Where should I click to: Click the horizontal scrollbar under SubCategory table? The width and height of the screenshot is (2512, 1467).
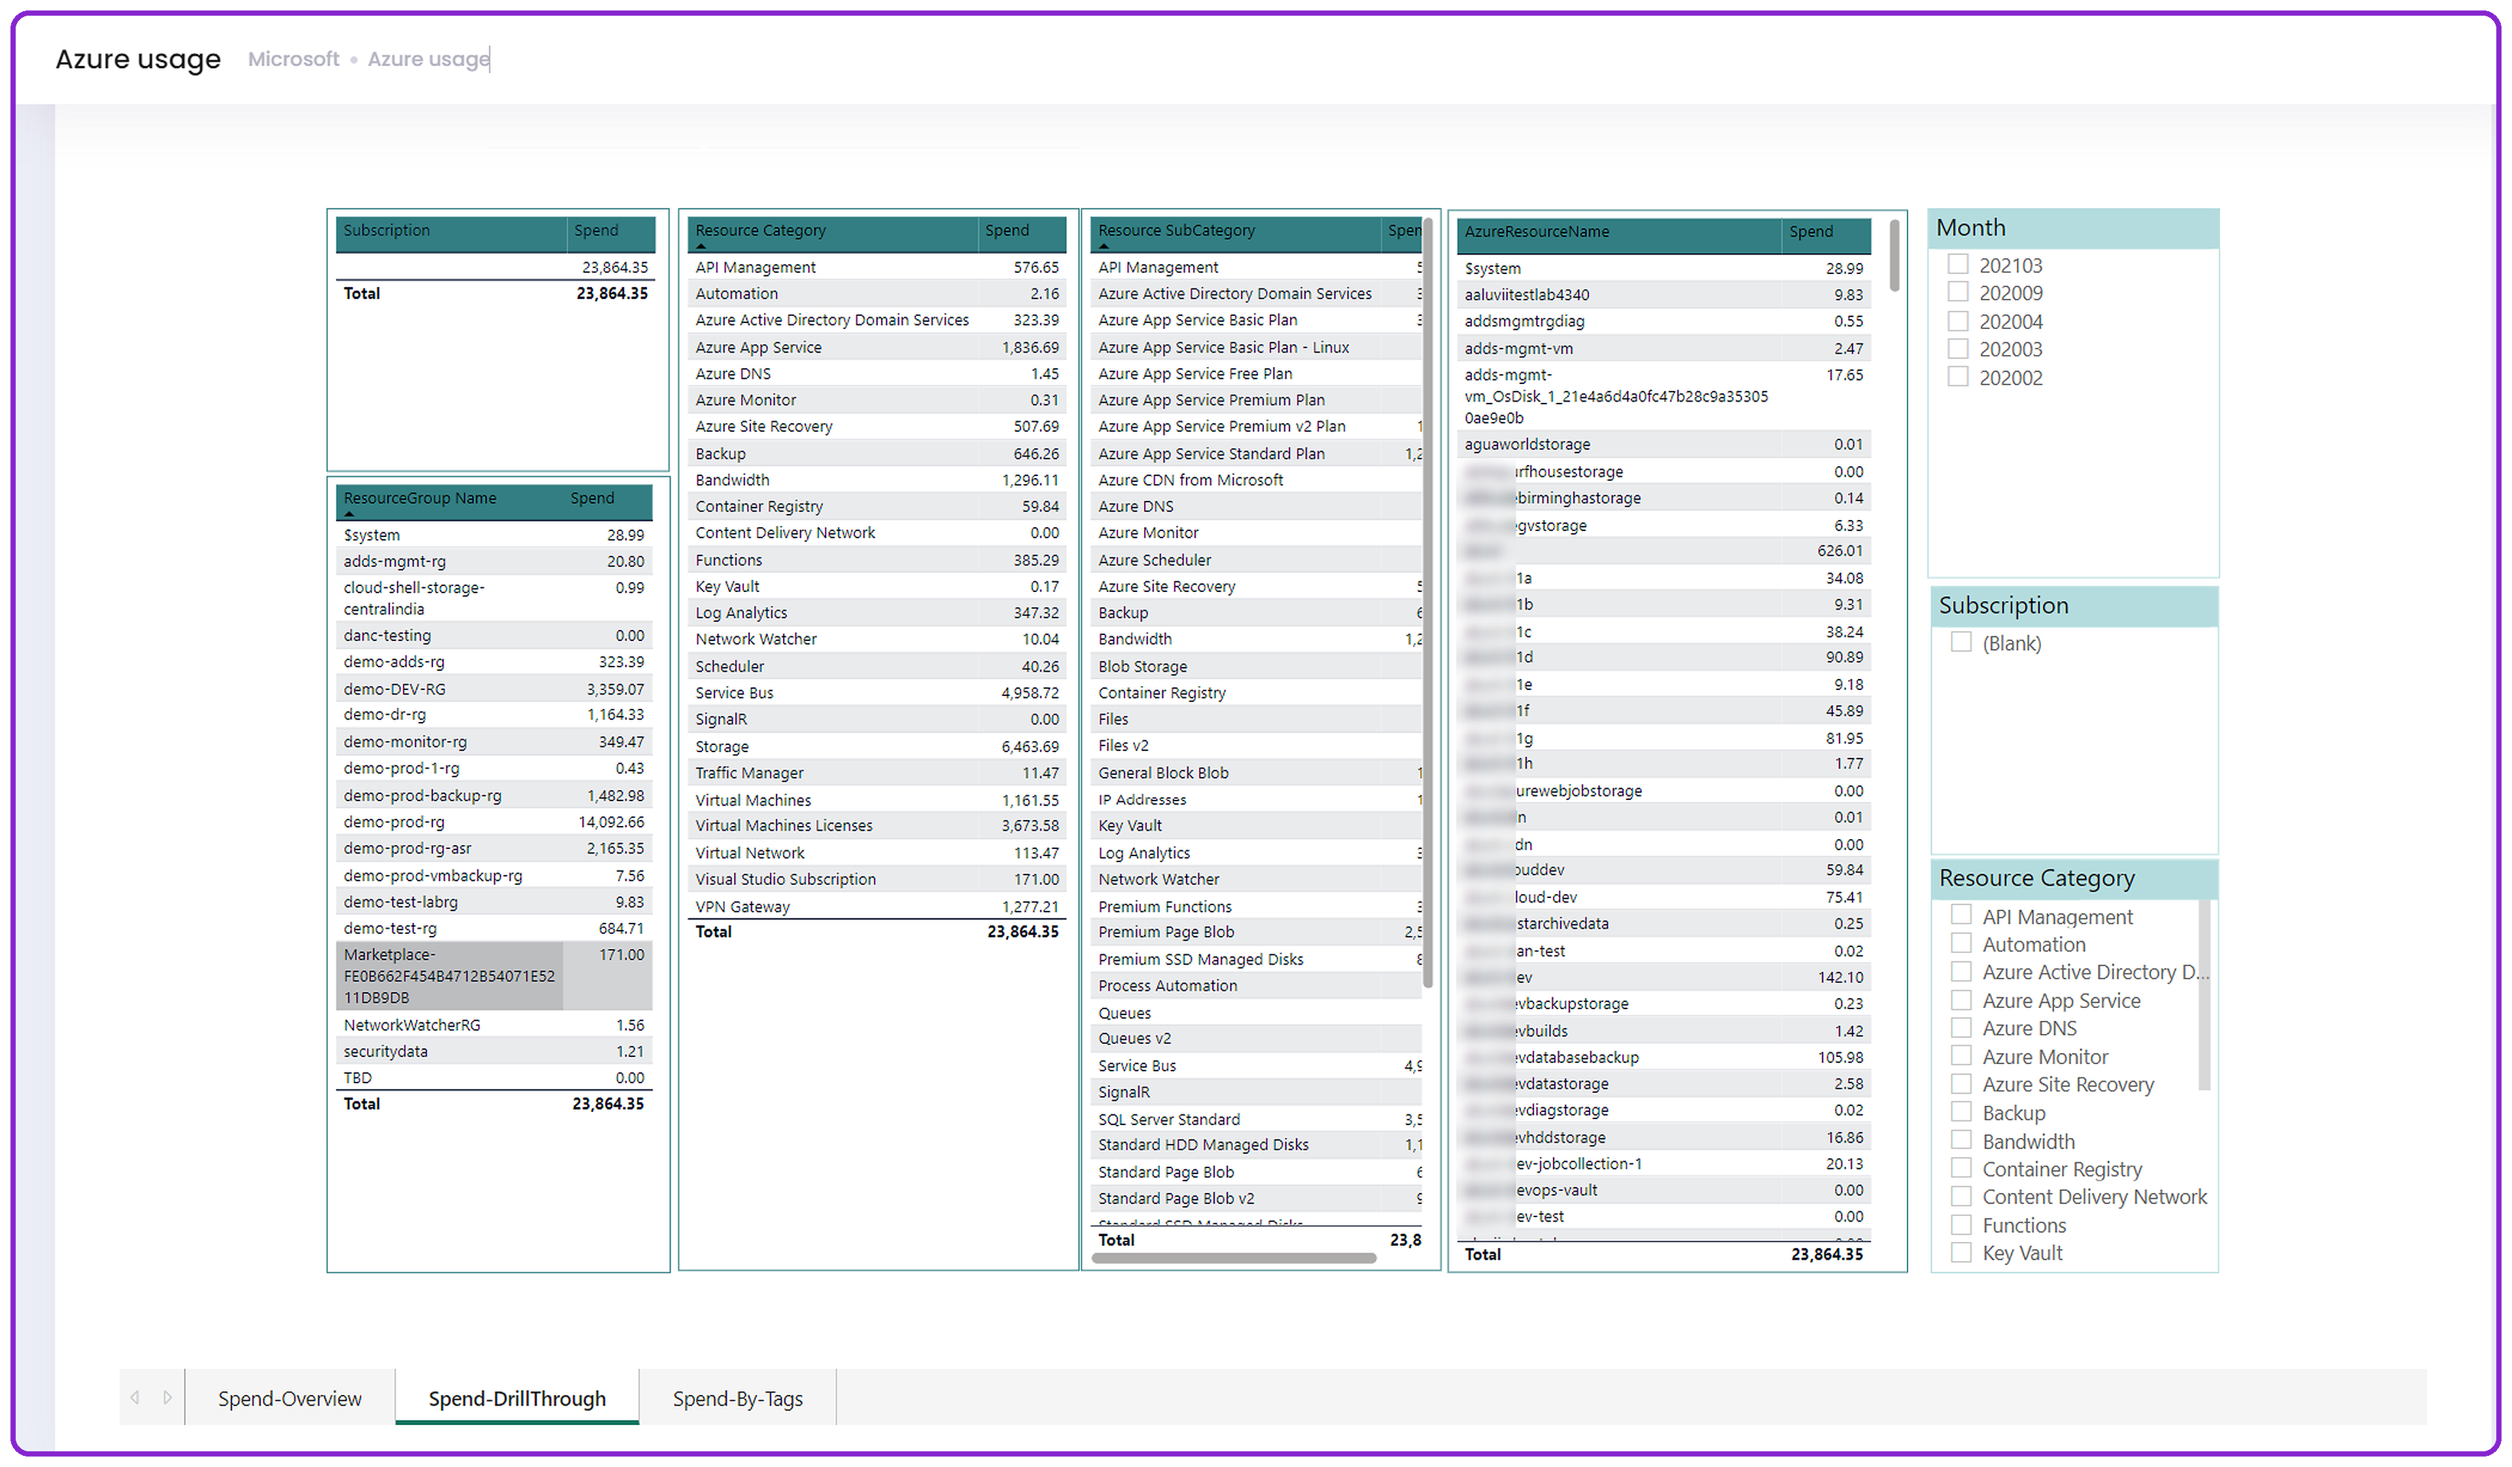pos(1233,1258)
